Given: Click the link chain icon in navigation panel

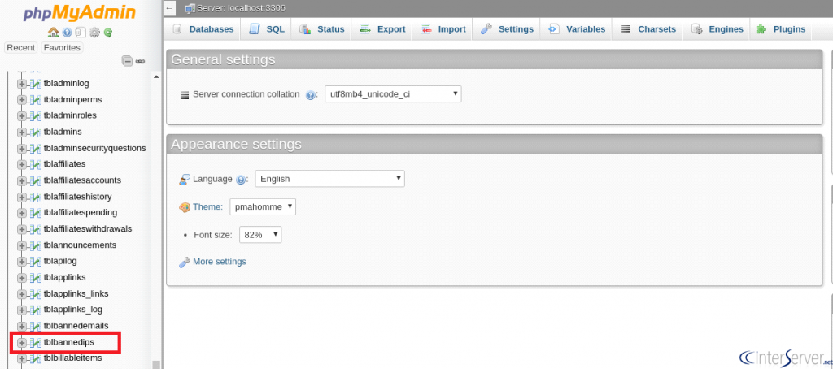Looking at the screenshot, I should (x=140, y=61).
